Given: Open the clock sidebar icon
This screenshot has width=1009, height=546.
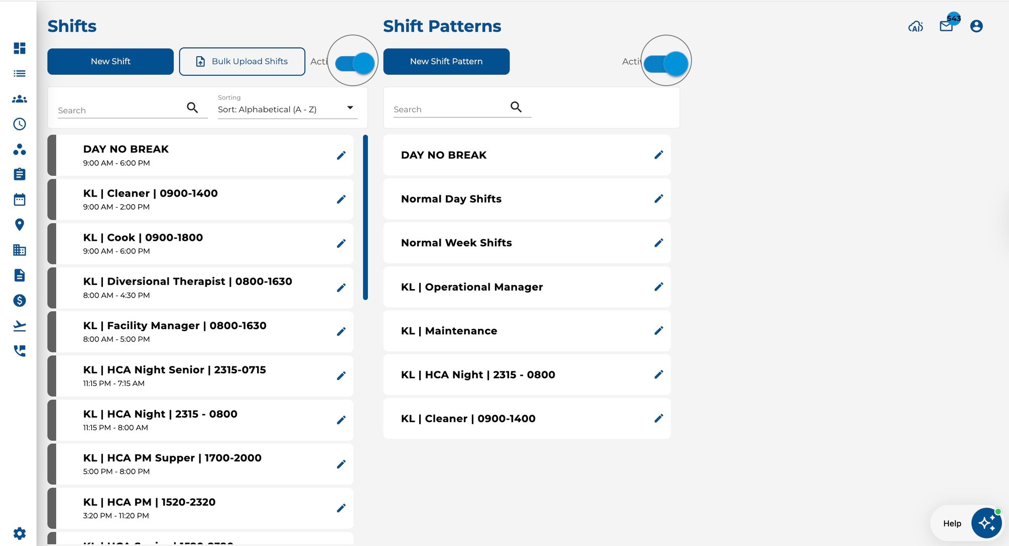Looking at the screenshot, I should click(x=20, y=124).
